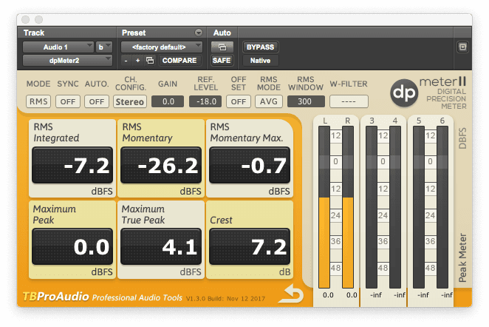Open the Audio 1 track selector

pos(58,47)
